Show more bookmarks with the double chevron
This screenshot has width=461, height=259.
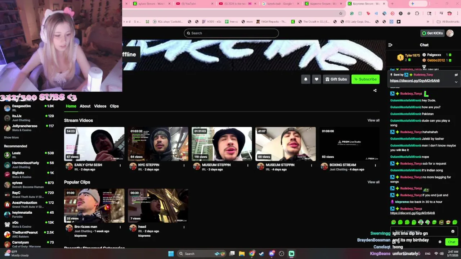pos(428,22)
